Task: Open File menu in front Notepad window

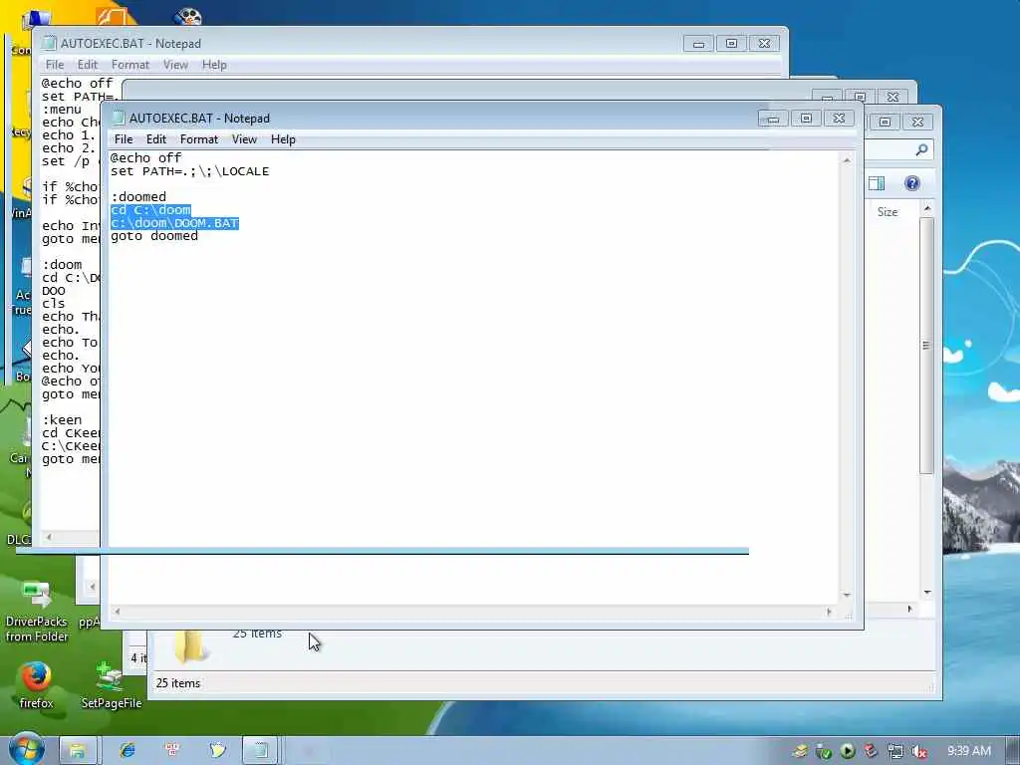Action: pyautogui.click(x=123, y=139)
